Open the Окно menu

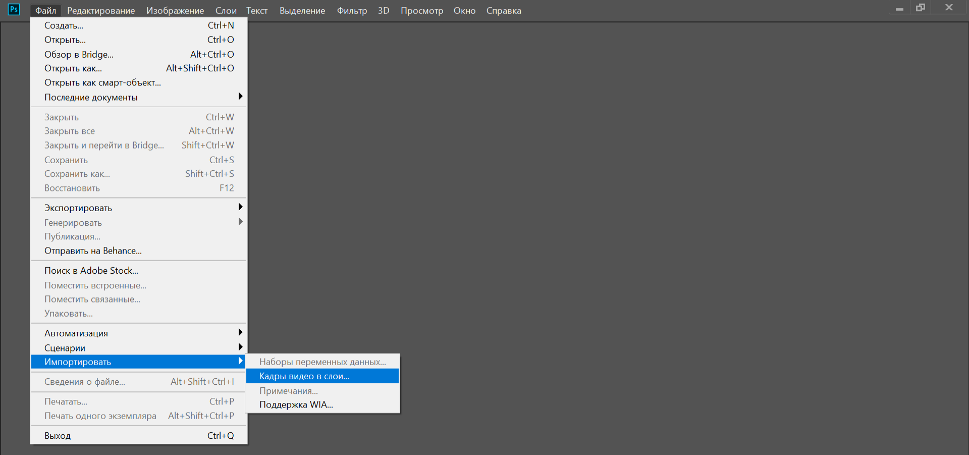click(x=464, y=11)
